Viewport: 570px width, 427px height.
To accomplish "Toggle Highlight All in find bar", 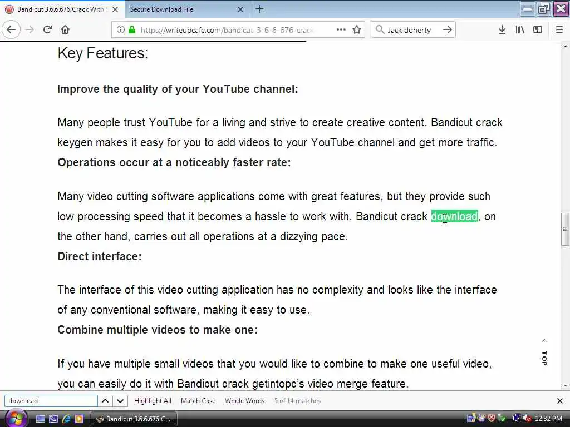I will [153, 401].
